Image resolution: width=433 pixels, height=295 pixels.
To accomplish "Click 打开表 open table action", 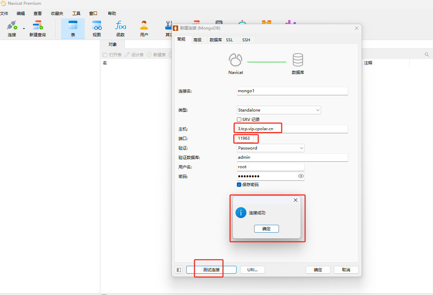I will point(112,55).
